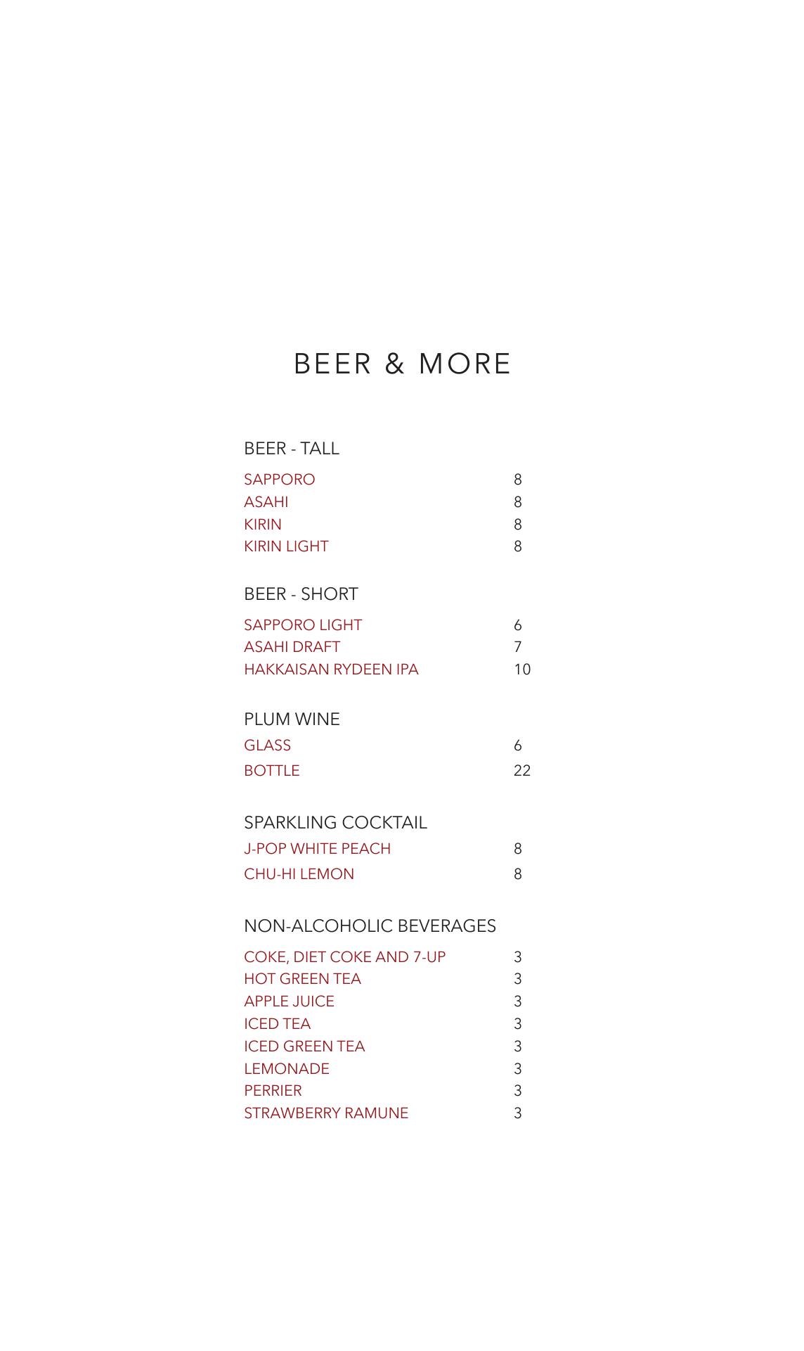Select the BEER - TALL section heading
804x1351 pixels.
tap(291, 449)
